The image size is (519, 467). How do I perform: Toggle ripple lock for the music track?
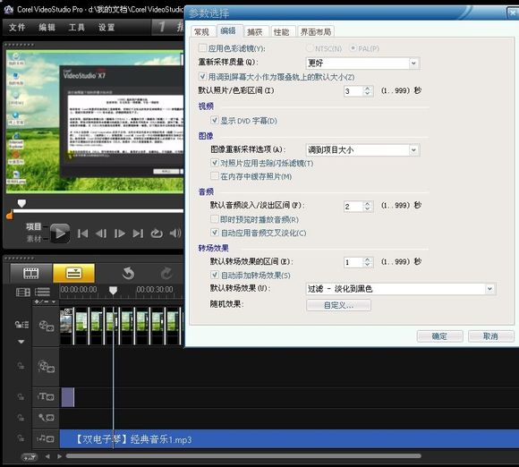pos(21,438)
